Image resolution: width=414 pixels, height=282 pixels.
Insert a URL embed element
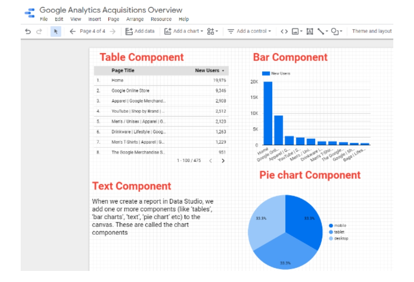(284, 31)
